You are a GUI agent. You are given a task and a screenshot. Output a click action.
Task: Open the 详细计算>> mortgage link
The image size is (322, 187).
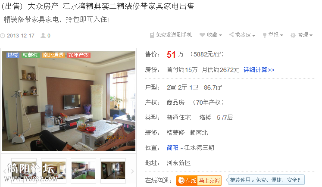[x=259, y=70]
